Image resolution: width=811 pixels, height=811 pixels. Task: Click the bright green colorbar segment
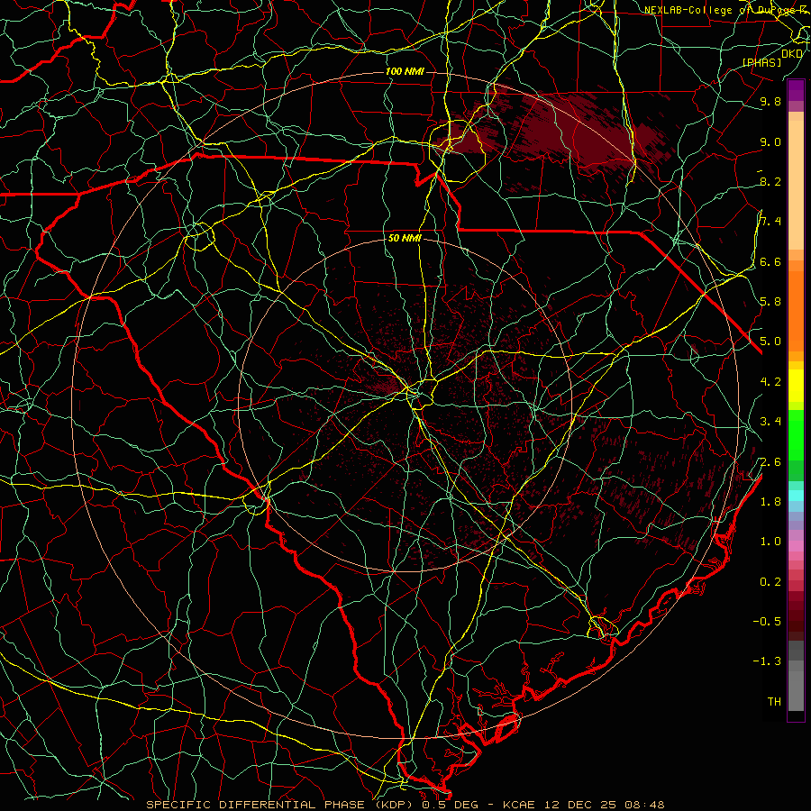tap(796, 435)
